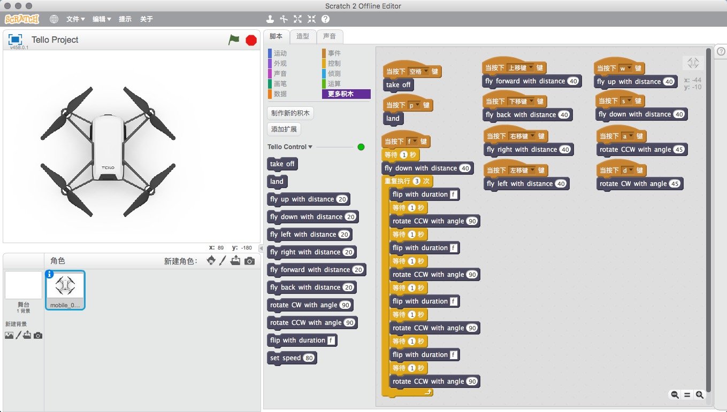The height and width of the screenshot is (412, 727).
Task: Open the 文件 menu
Action: click(x=75, y=19)
